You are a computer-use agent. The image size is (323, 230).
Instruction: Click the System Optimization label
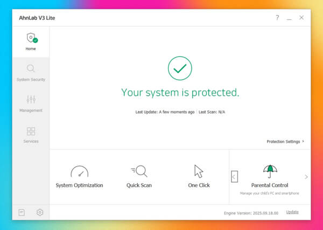tap(79, 185)
